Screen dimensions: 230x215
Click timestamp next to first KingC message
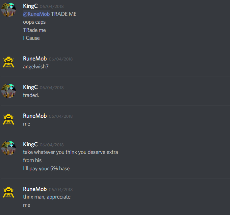click(52, 7)
